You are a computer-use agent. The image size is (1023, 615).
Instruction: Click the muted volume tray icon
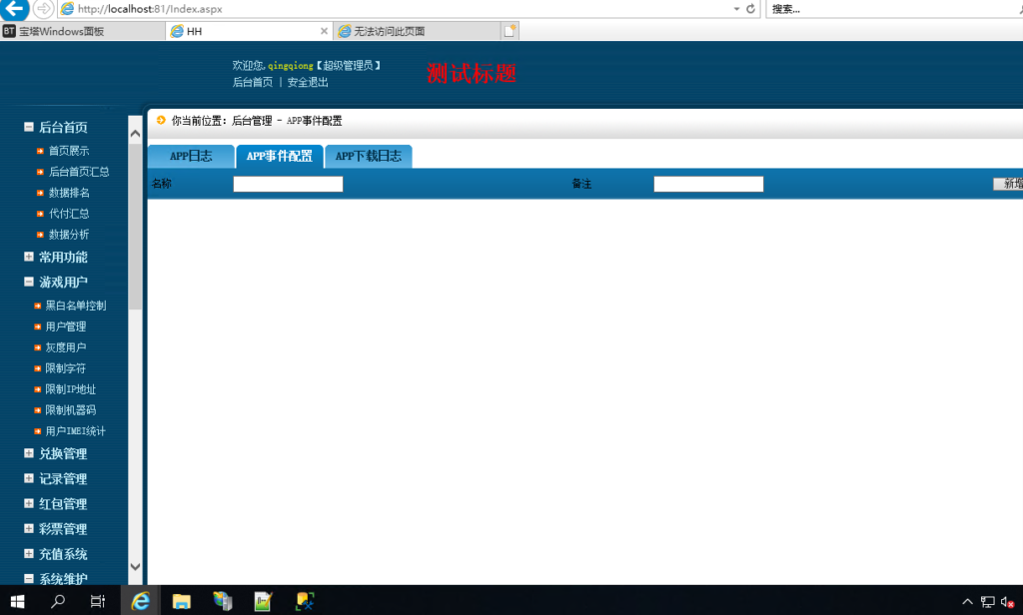tap(1008, 601)
